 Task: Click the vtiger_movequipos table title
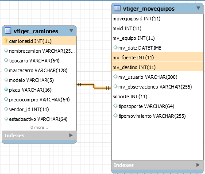149,9
